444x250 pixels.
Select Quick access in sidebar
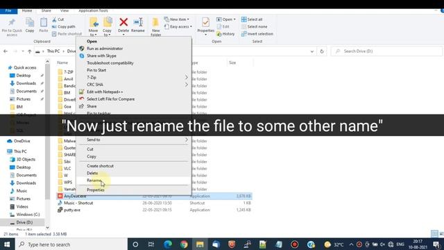tap(22, 67)
